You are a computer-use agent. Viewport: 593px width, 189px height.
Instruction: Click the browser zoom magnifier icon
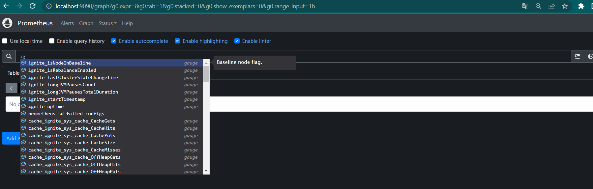(x=538, y=6)
